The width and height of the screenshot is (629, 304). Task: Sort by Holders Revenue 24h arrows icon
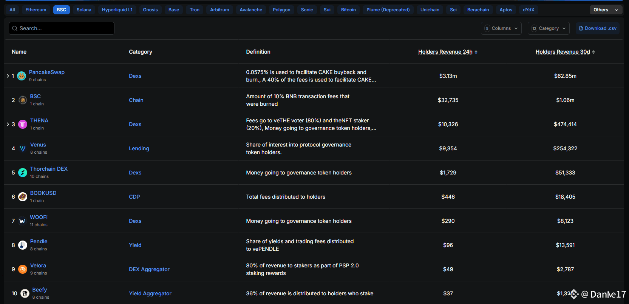476,52
